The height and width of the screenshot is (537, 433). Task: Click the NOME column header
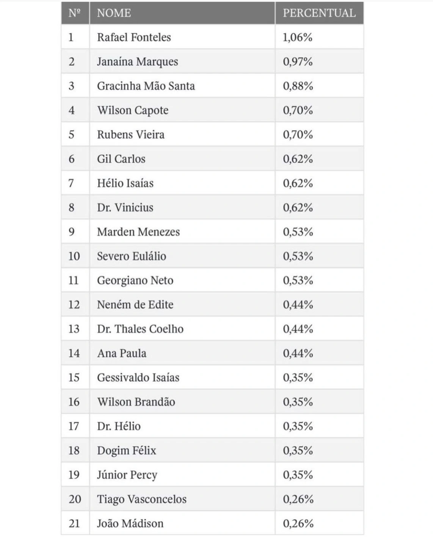114,13
